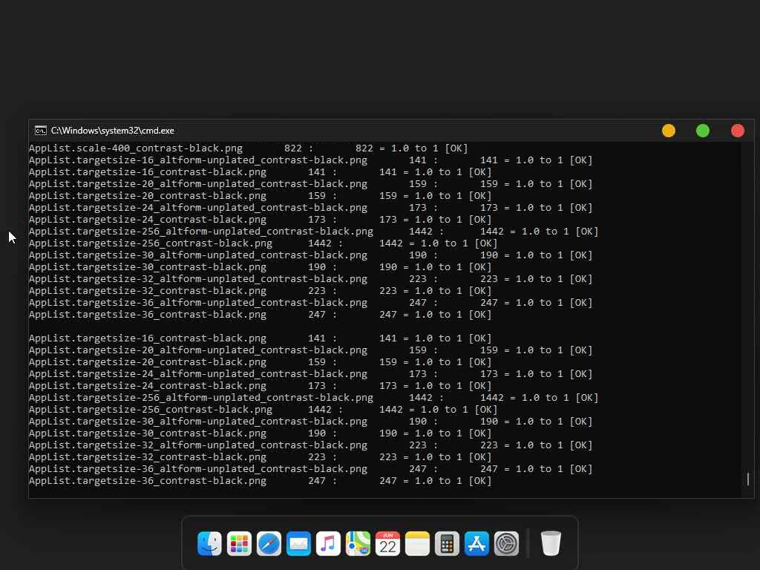The height and width of the screenshot is (570, 760).
Task: Open the Notes app in dock
Action: (417, 543)
